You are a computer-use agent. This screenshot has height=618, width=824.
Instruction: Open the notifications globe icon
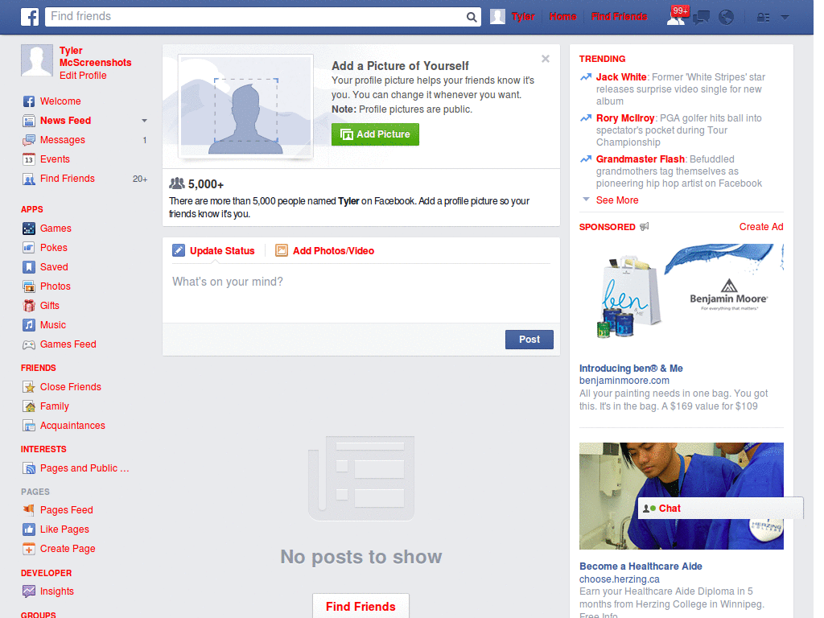727,18
